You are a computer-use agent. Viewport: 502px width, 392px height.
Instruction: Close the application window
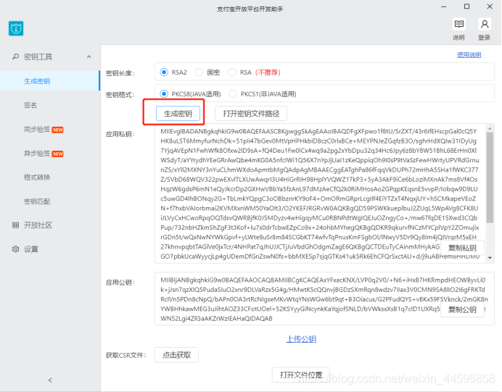pyautogui.click(x=490, y=7)
